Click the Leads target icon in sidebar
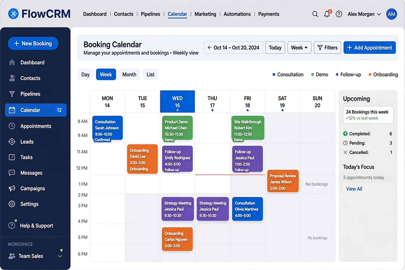405x270 pixels. point(12,142)
